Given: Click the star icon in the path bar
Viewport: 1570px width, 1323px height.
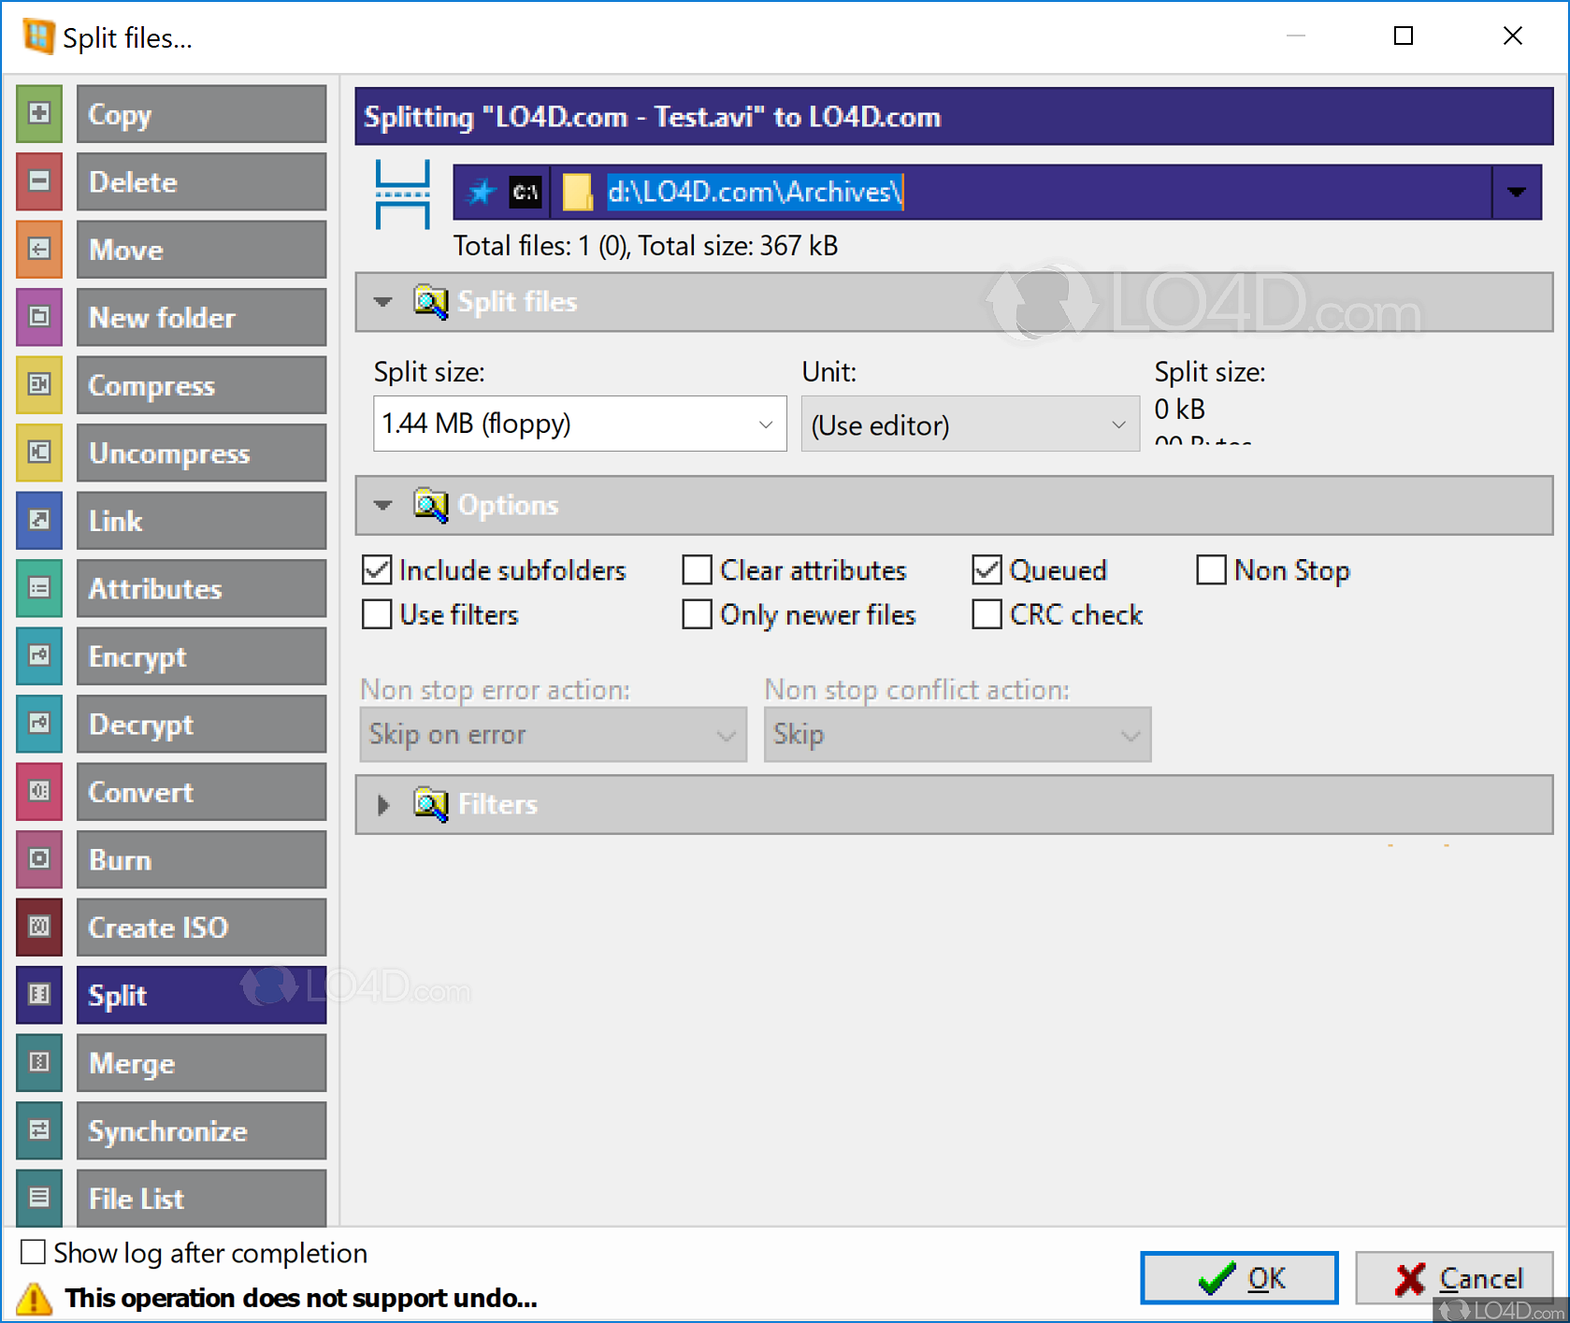Looking at the screenshot, I should pos(481,191).
